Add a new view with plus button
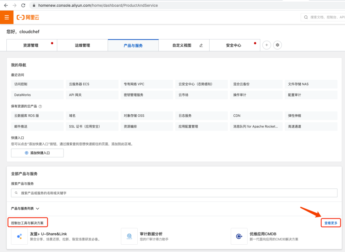 pos(266,45)
